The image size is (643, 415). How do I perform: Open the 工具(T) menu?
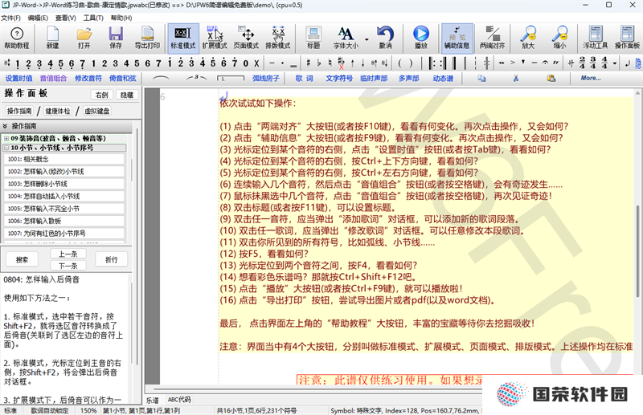[x=93, y=18]
